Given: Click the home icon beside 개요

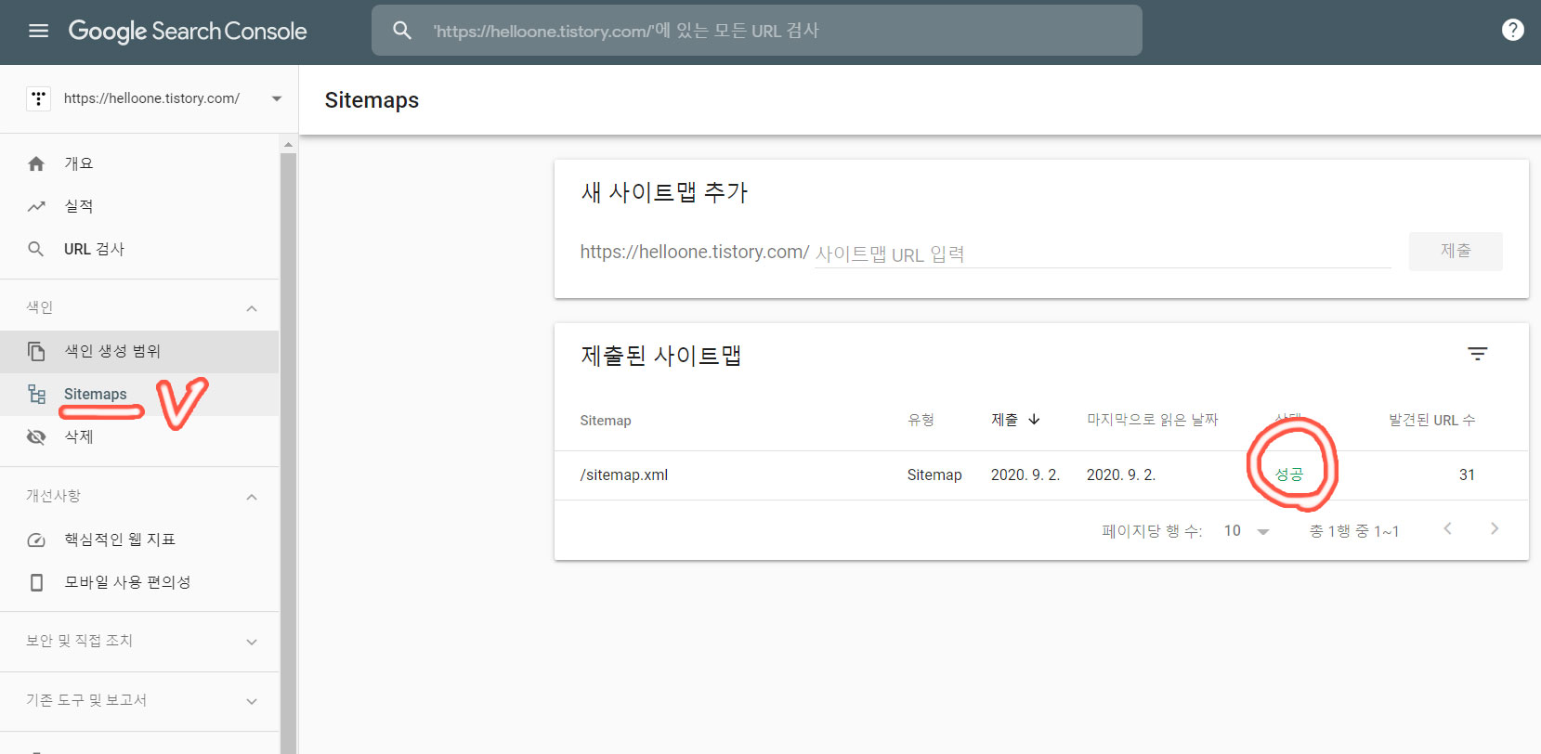Looking at the screenshot, I should (x=36, y=163).
